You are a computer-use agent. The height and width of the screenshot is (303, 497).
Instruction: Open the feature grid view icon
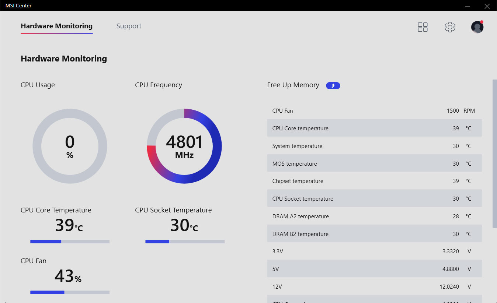423,27
